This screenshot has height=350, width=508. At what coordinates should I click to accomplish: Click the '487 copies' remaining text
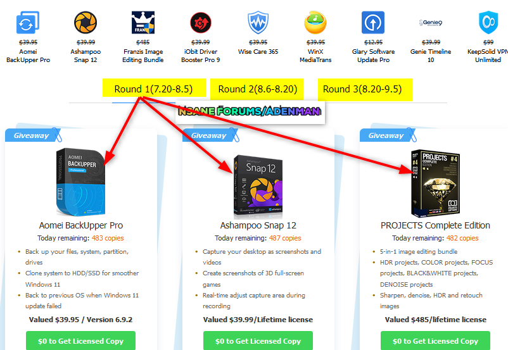click(x=285, y=238)
